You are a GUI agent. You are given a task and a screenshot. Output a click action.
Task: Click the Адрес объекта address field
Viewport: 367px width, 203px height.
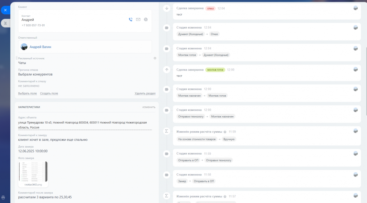[85, 125]
